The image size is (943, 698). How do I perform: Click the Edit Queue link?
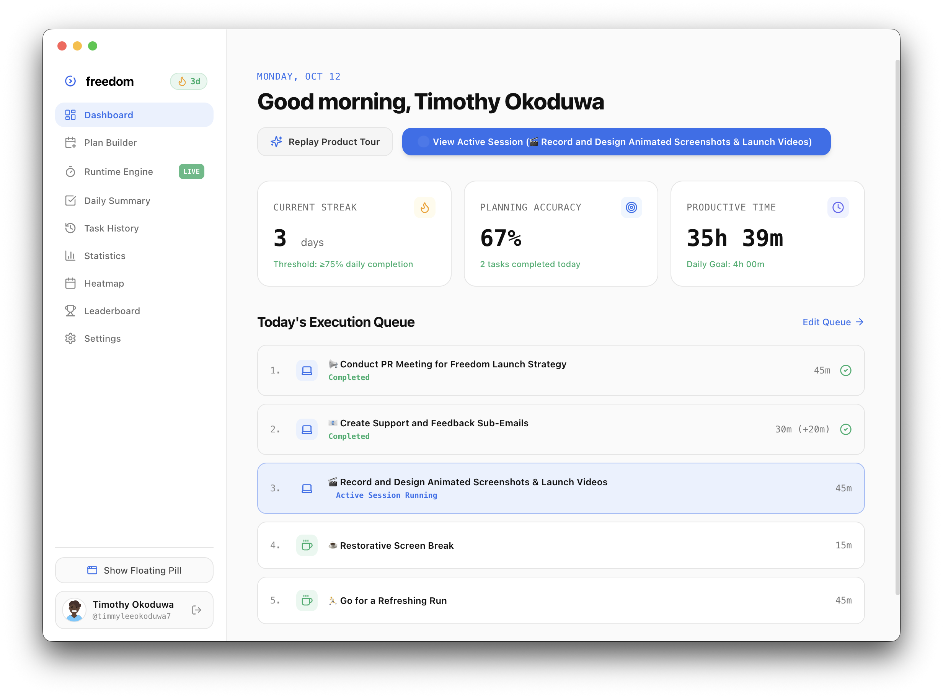833,322
